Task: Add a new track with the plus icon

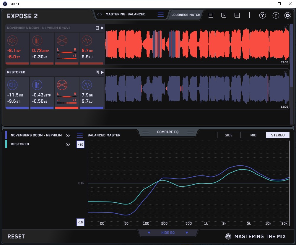Action: click(237, 15)
